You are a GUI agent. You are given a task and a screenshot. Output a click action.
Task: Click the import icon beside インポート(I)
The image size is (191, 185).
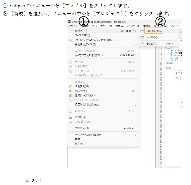(x=71, y=118)
